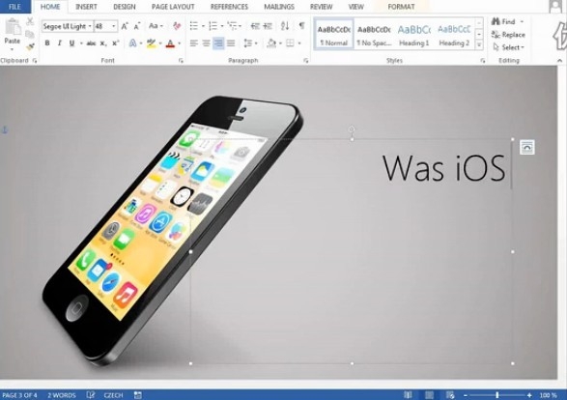Apply bullet list
Image resolution: width=567 pixels, height=400 pixels.
point(194,26)
